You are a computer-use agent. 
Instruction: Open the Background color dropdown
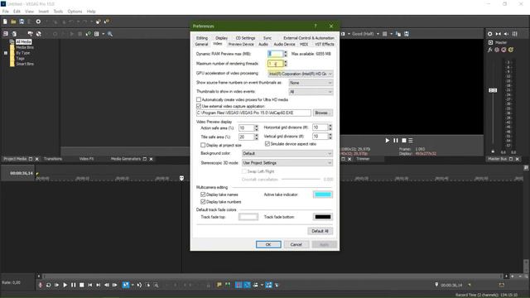287,153
